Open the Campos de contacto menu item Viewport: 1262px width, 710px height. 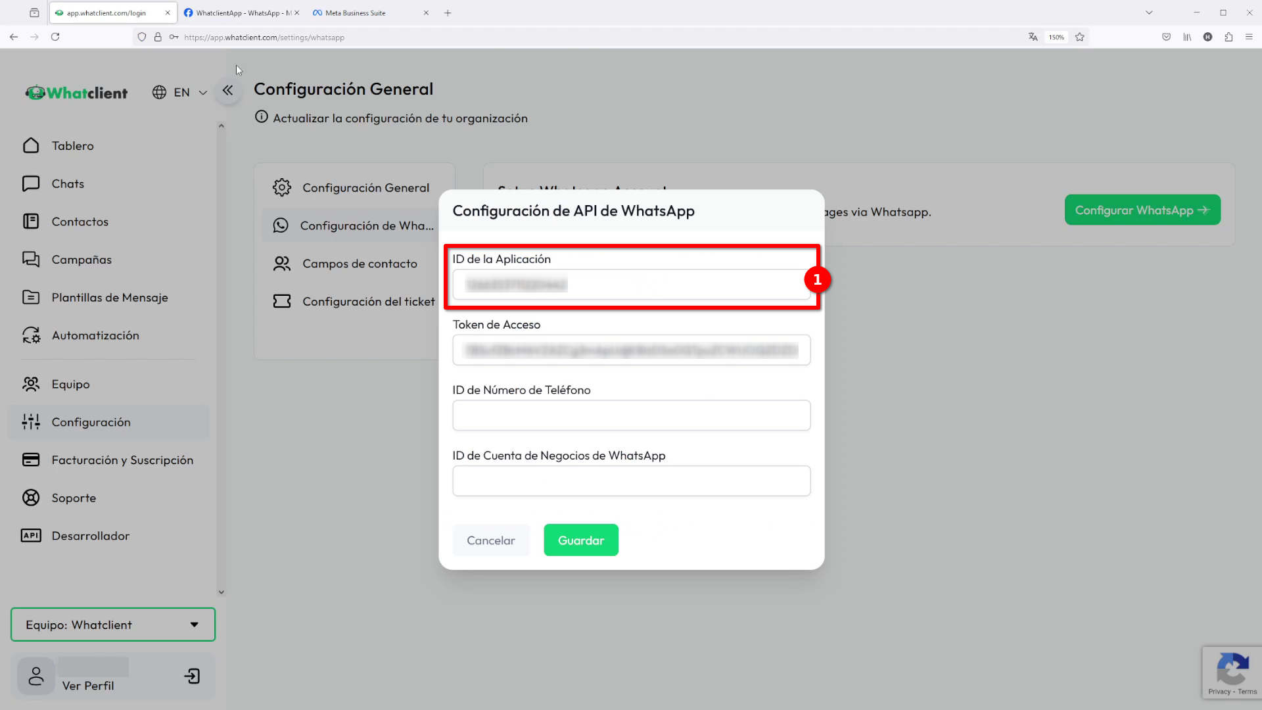coord(352,264)
